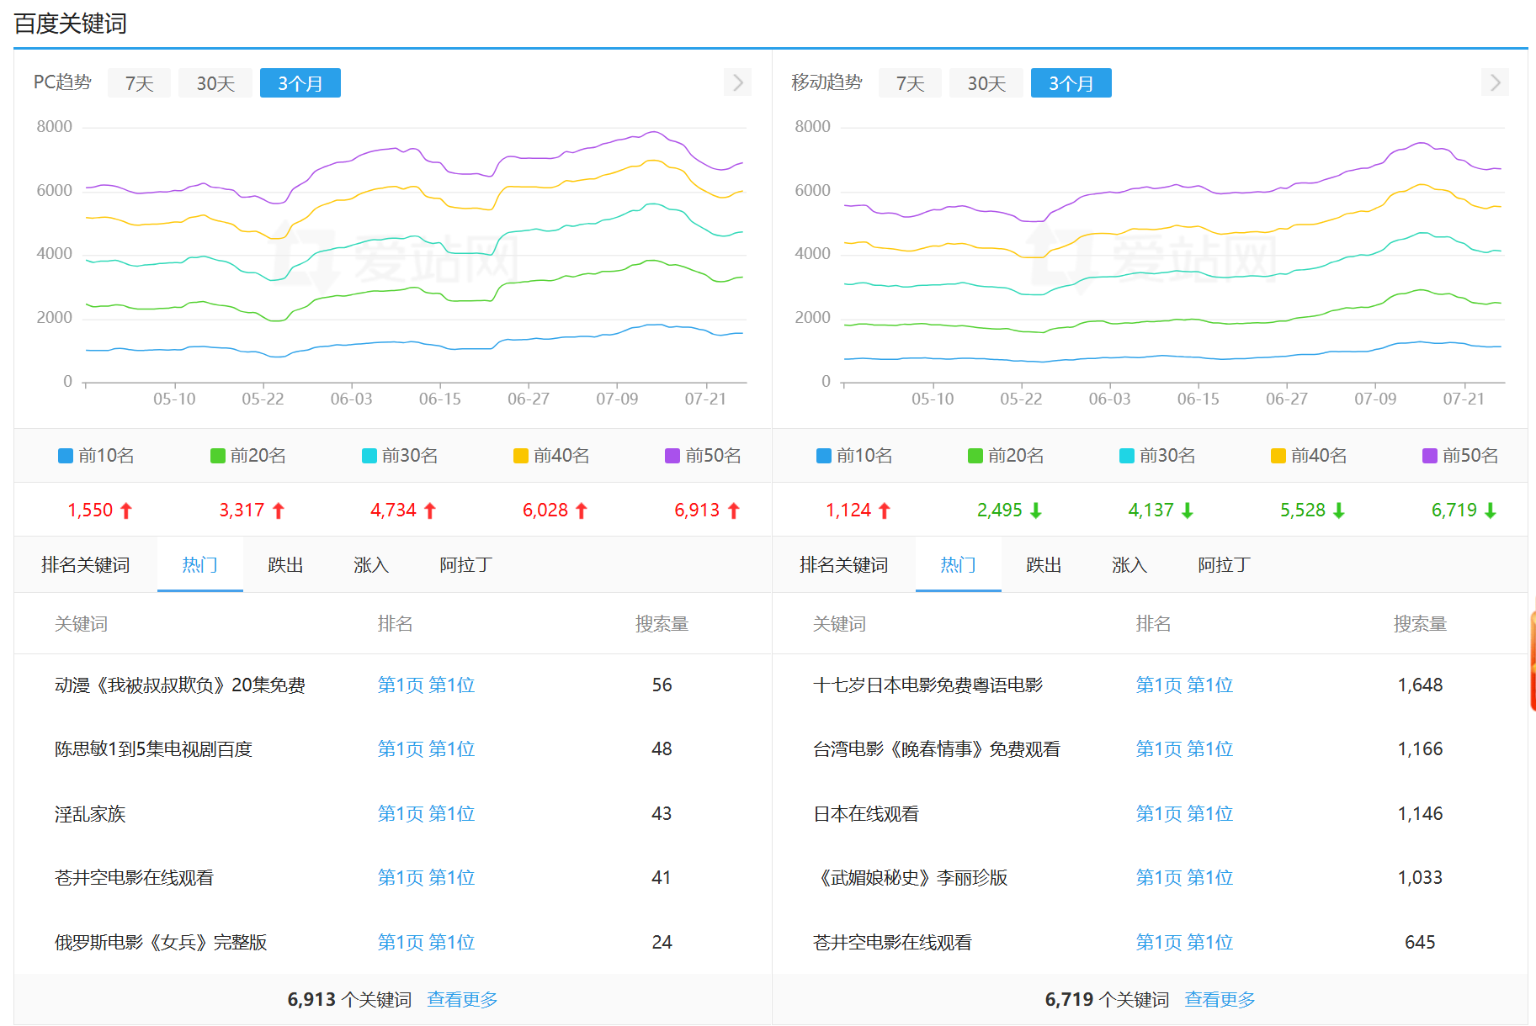Open rank link for 日本在线观看
This screenshot has height=1026, width=1536.
click(1184, 814)
